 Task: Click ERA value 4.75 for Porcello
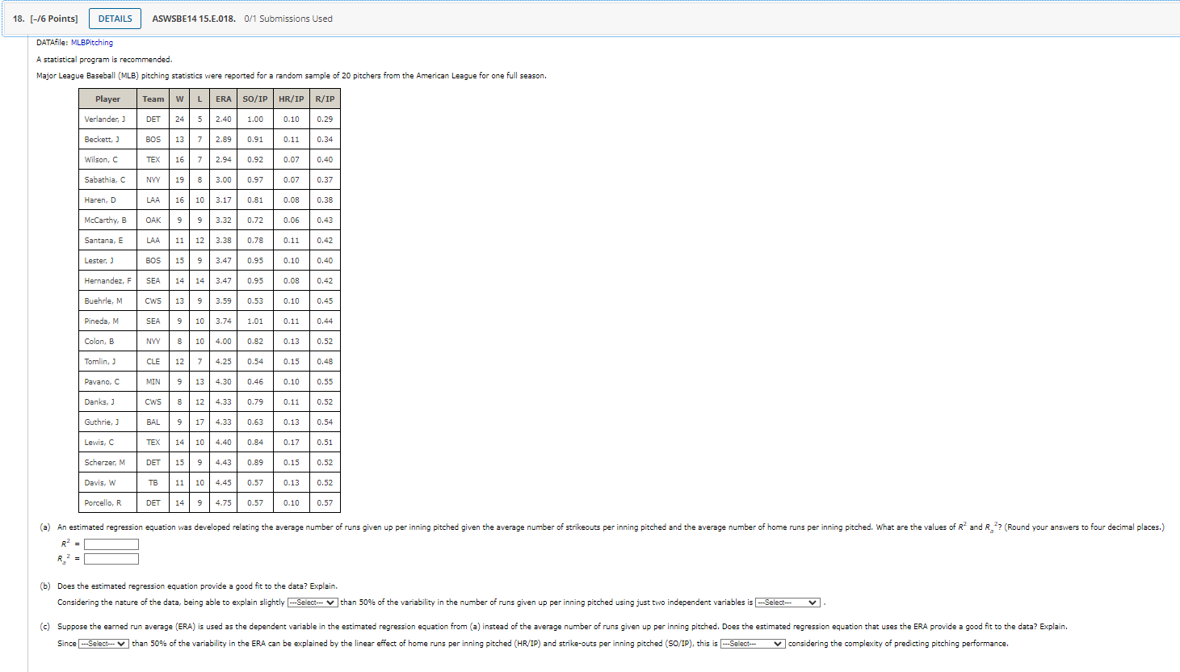click(x=224, y=502)
